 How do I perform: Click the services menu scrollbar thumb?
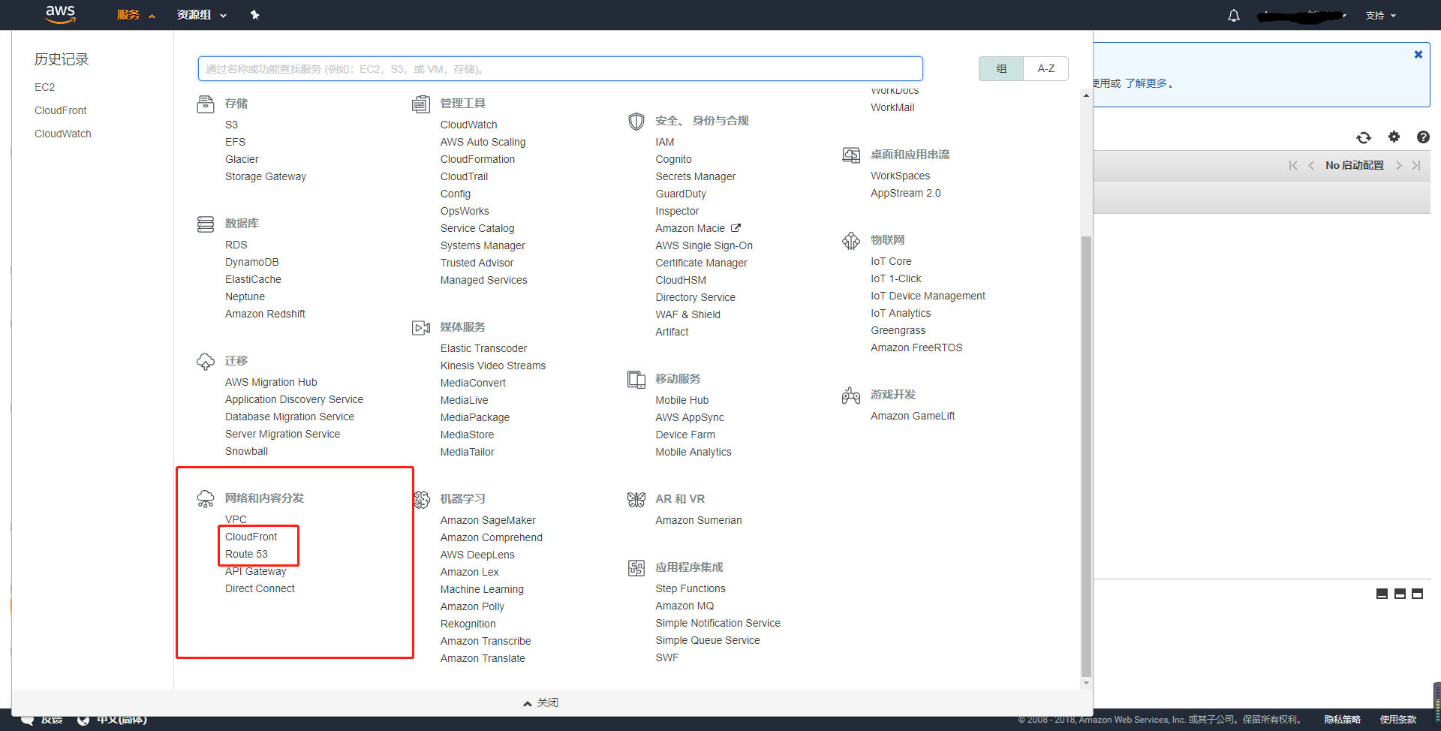coord(1086,456)
